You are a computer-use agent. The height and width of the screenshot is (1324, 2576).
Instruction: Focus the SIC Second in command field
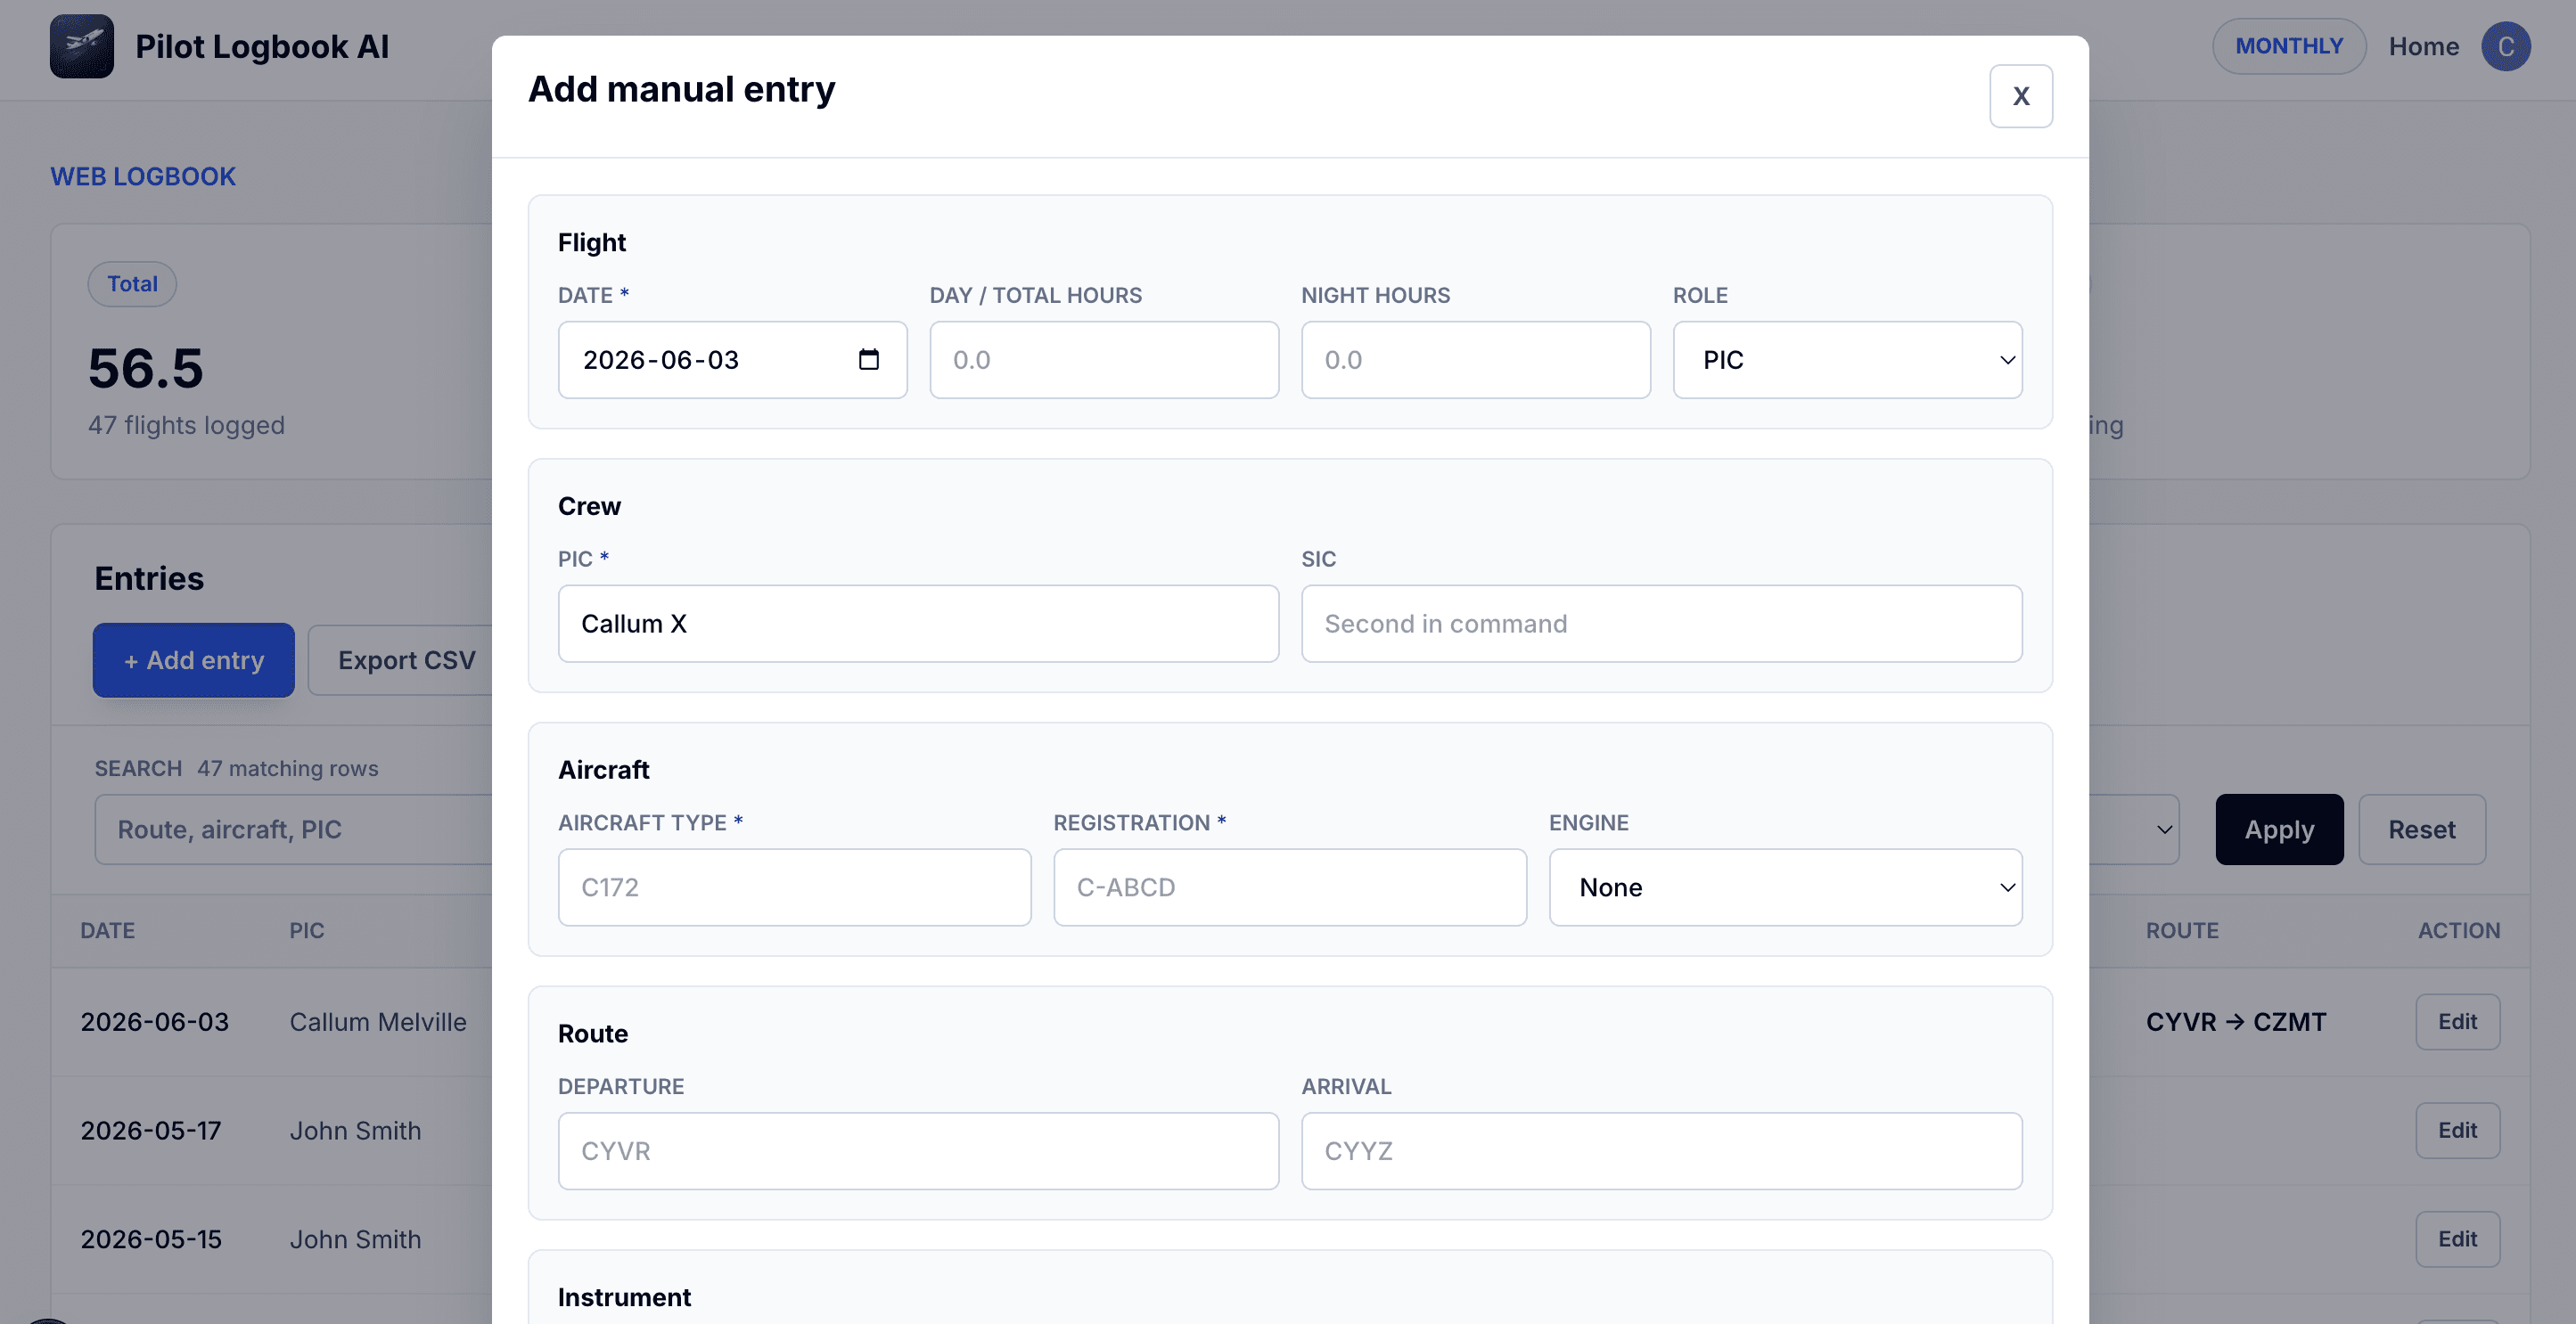[1661, 624]
